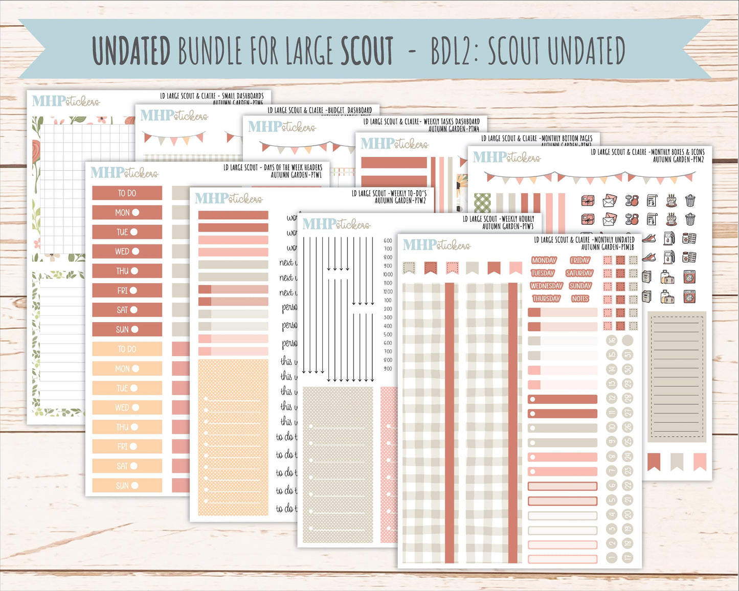Click the 1000 hour label on Weekly Hourly sheet
The image size is (739, 591).
click(388, 275)
